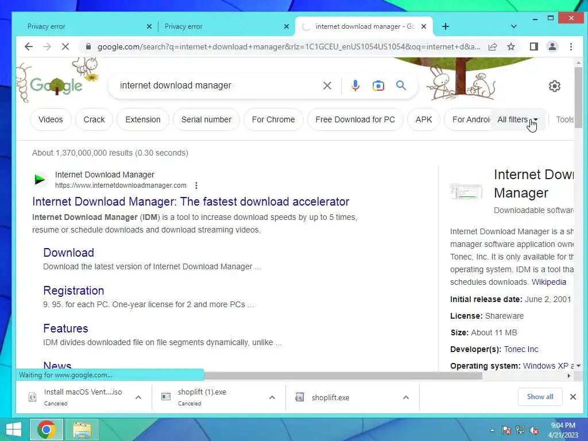Clear the search query with the X
Image resolution: width=588 pixels, height=441 pixels.
(327, 86)
